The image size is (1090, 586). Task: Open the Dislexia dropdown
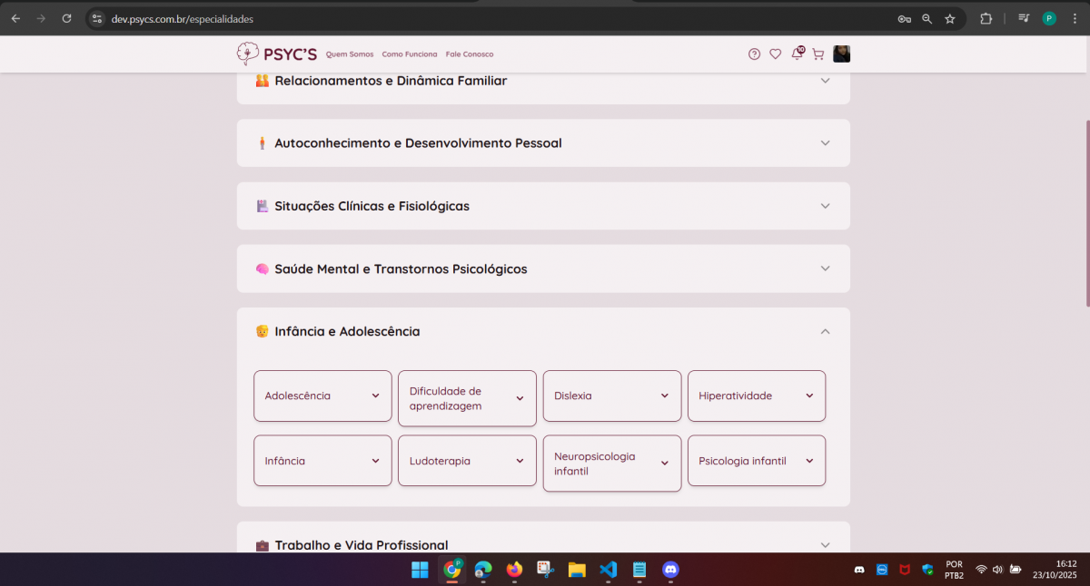point(611,396)
